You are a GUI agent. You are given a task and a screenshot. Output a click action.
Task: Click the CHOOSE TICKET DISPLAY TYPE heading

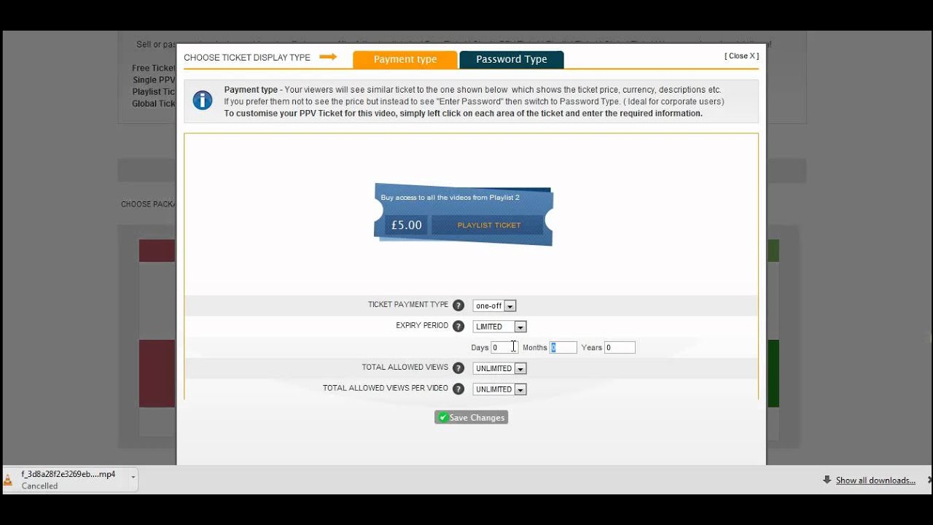click(x=247, y=58)
